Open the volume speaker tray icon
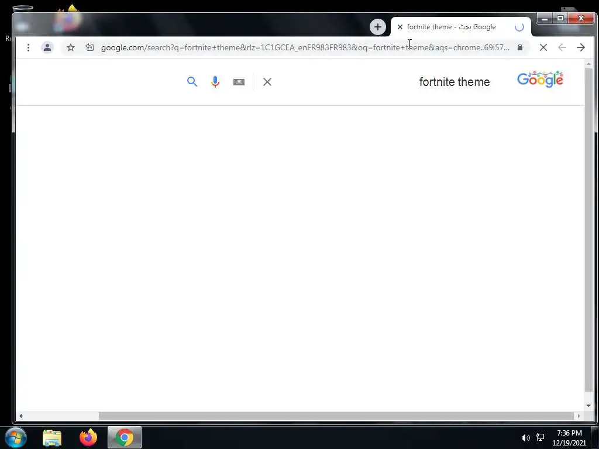599x449 pixels. tap(526, 438)
